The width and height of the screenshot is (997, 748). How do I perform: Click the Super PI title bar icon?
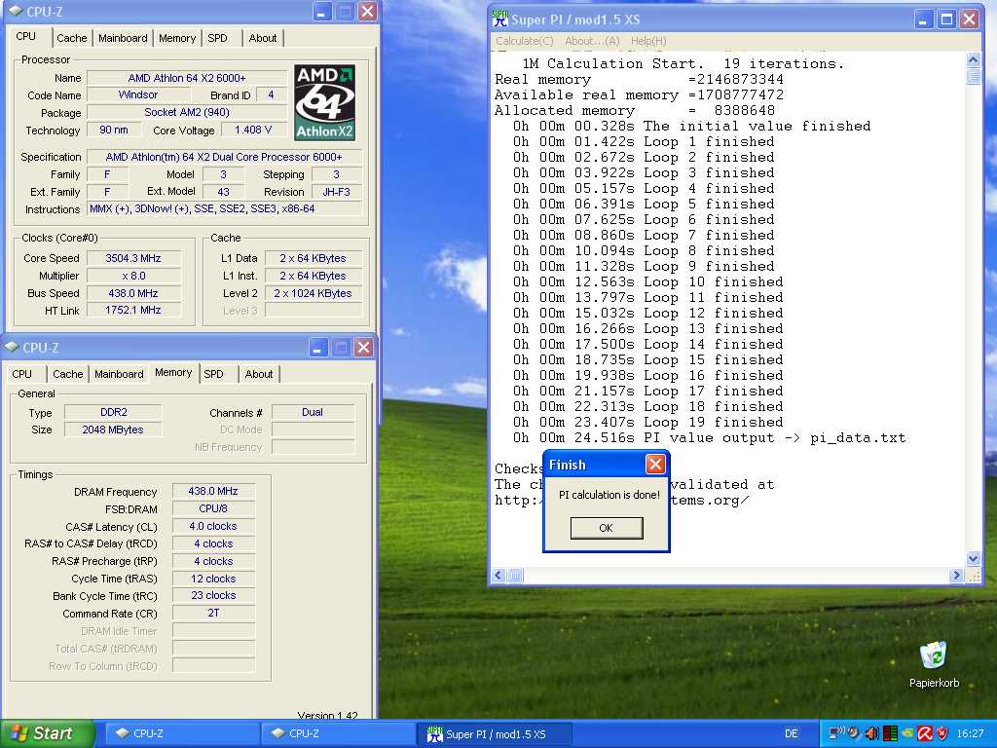500,19
